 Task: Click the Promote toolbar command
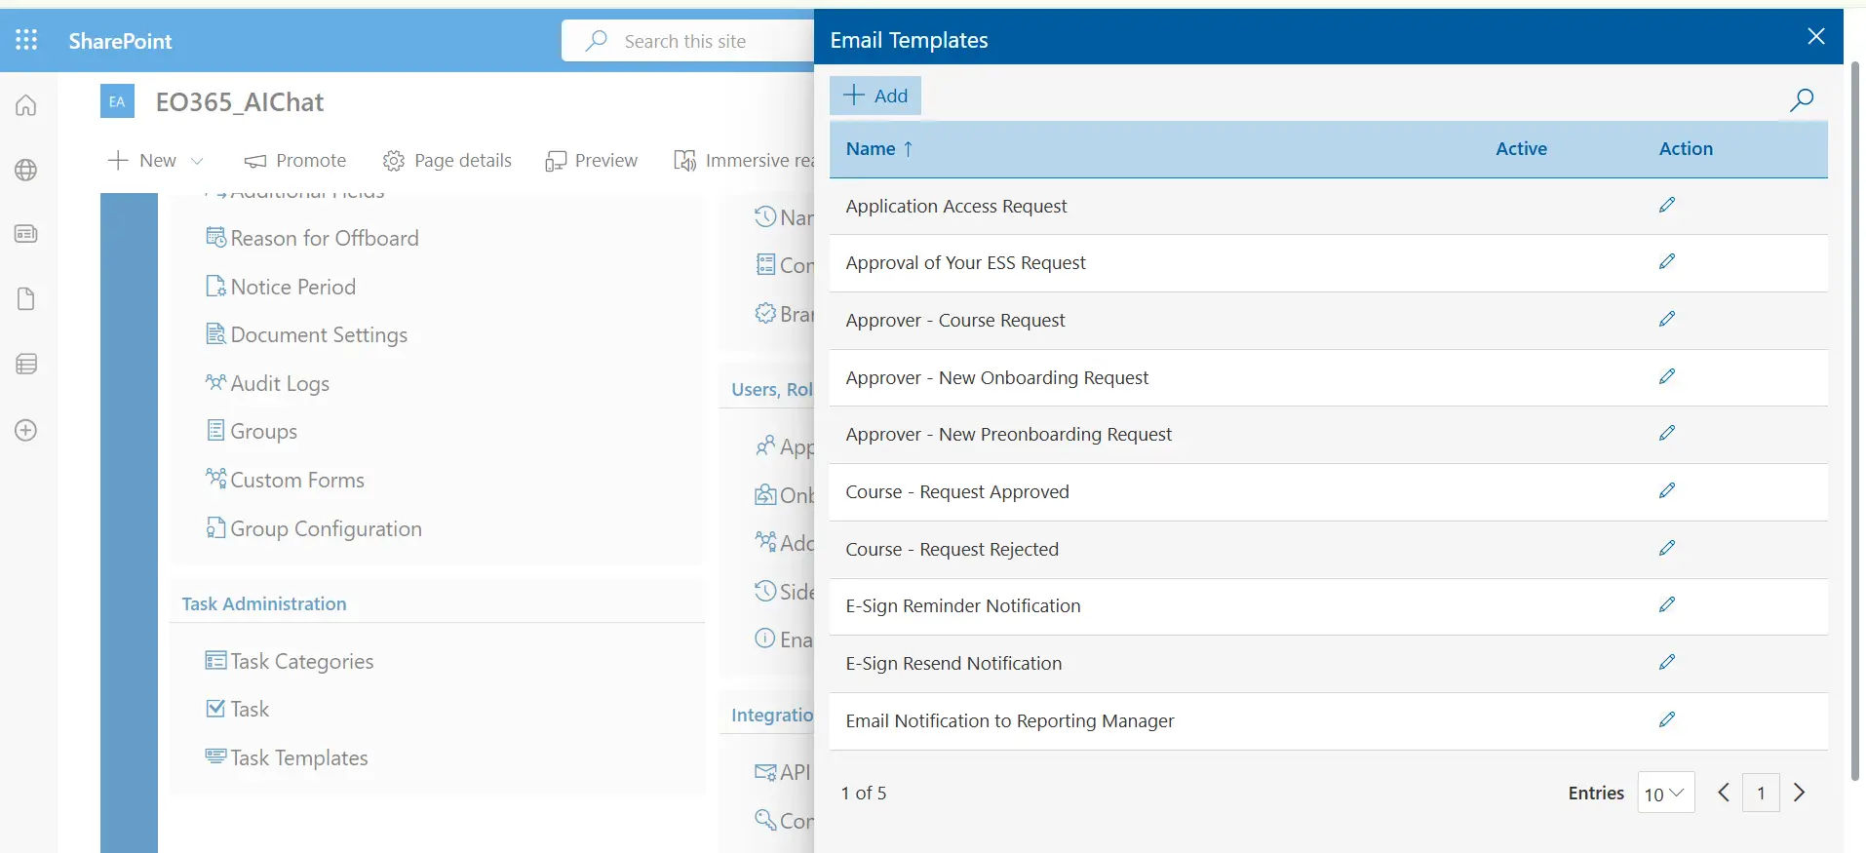(295, 161)
